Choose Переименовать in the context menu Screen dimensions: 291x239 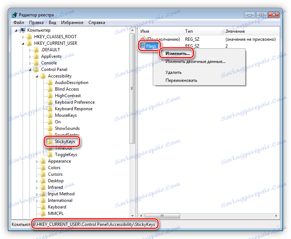pyautogui.click(x=181, y=80)
